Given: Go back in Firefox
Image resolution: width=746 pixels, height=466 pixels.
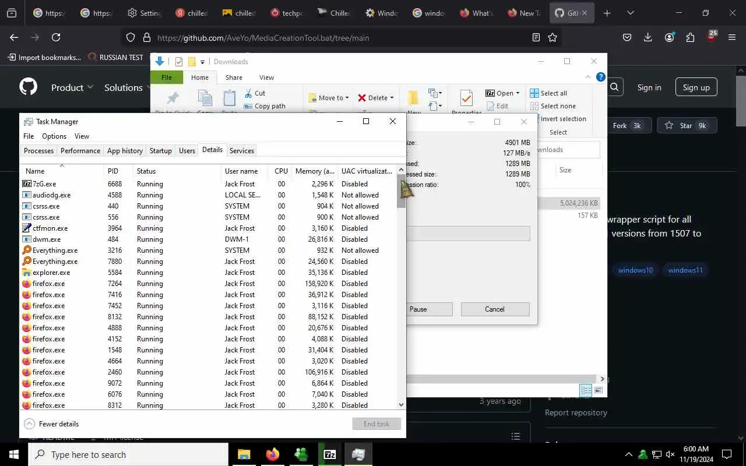Looking at the screenshot, I should click(x=14, y=37).
